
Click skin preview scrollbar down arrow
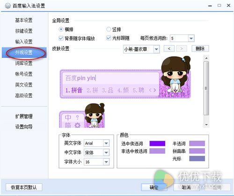coord(206,125)
